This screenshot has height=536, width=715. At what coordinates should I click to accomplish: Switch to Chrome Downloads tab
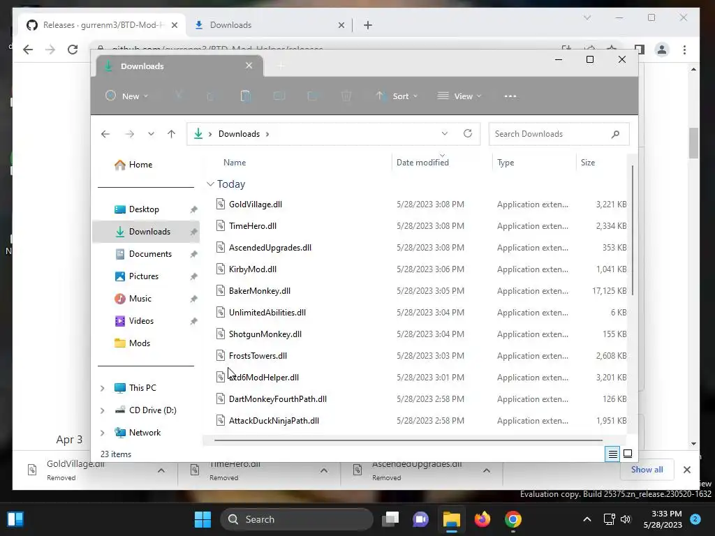269,25
